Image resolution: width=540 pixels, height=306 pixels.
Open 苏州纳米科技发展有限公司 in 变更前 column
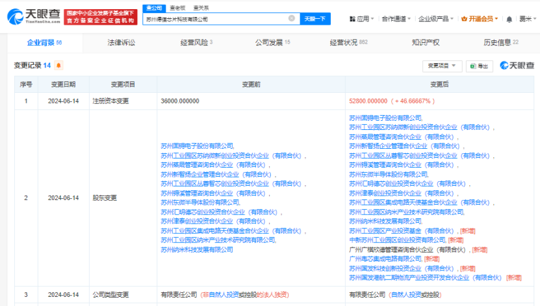pos(197,249)
